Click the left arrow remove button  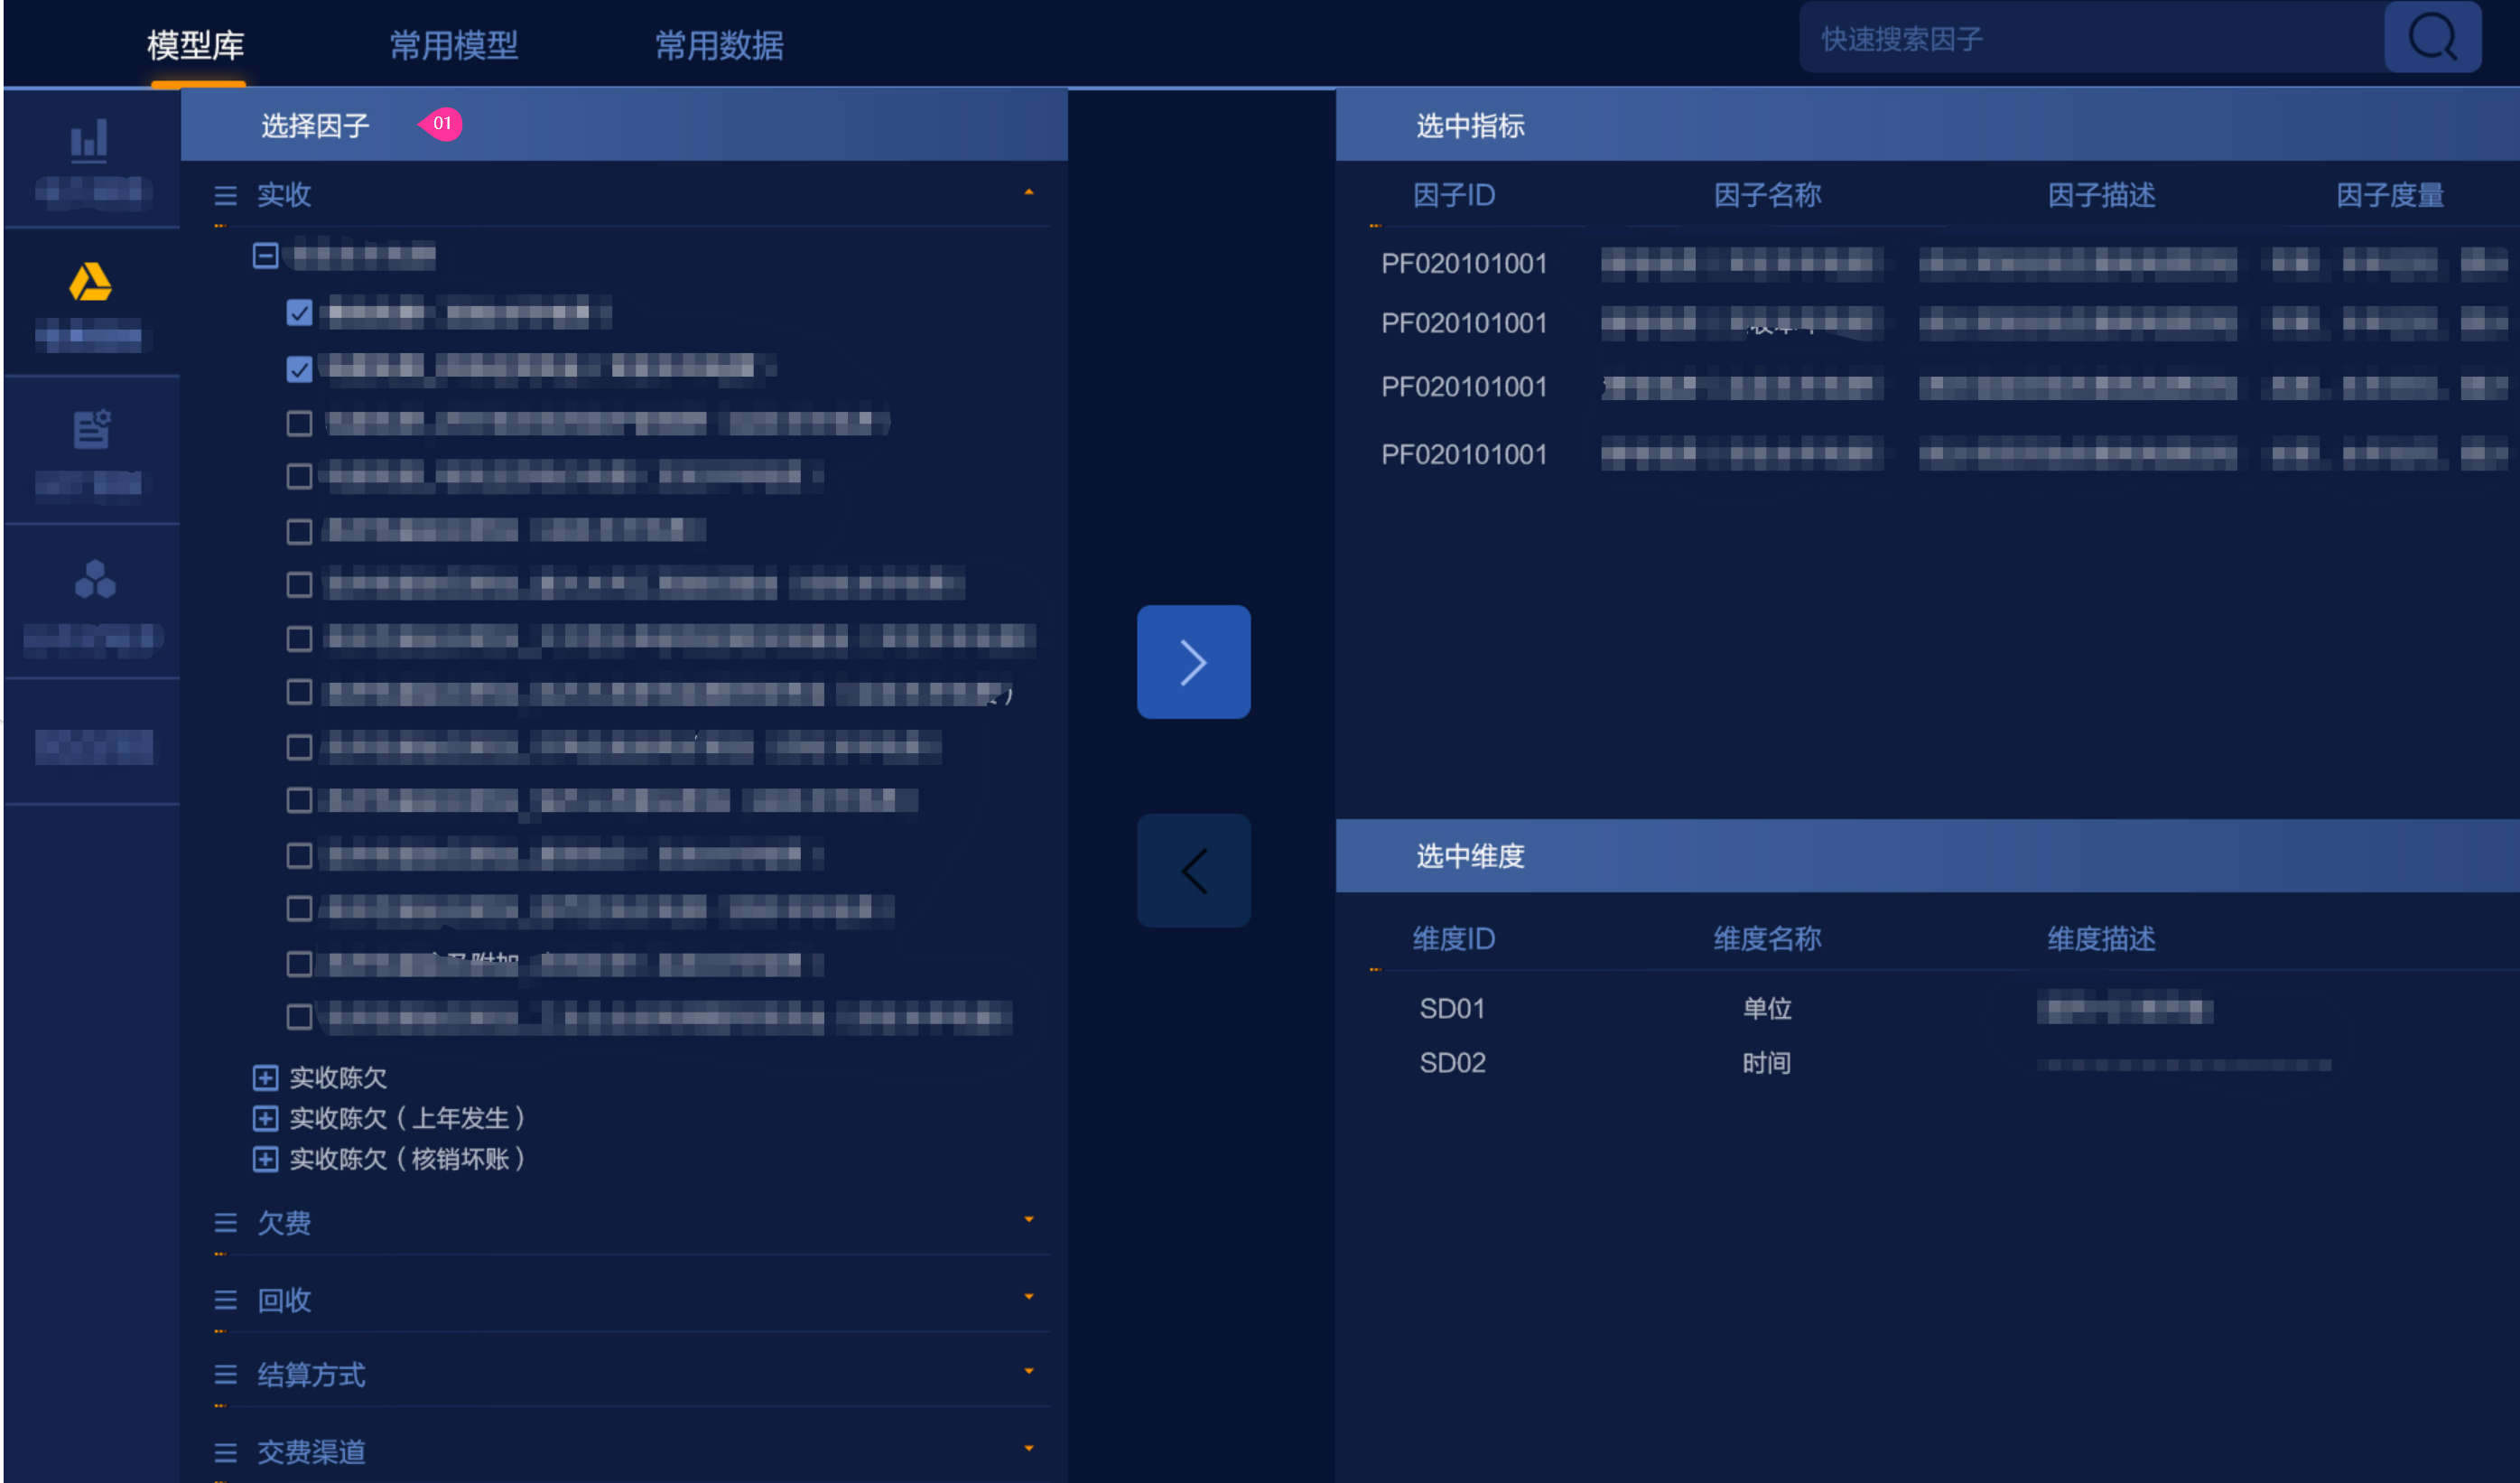[x=1193, y=870]
